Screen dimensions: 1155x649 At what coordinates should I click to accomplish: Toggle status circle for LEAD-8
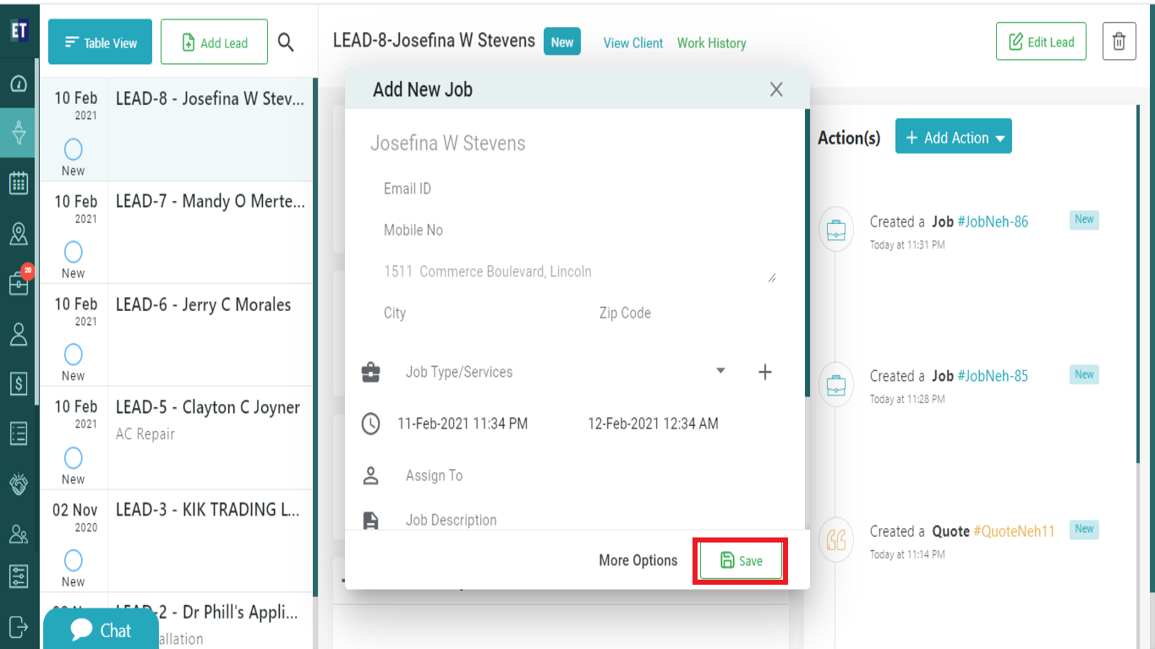[x=74, y=150]
